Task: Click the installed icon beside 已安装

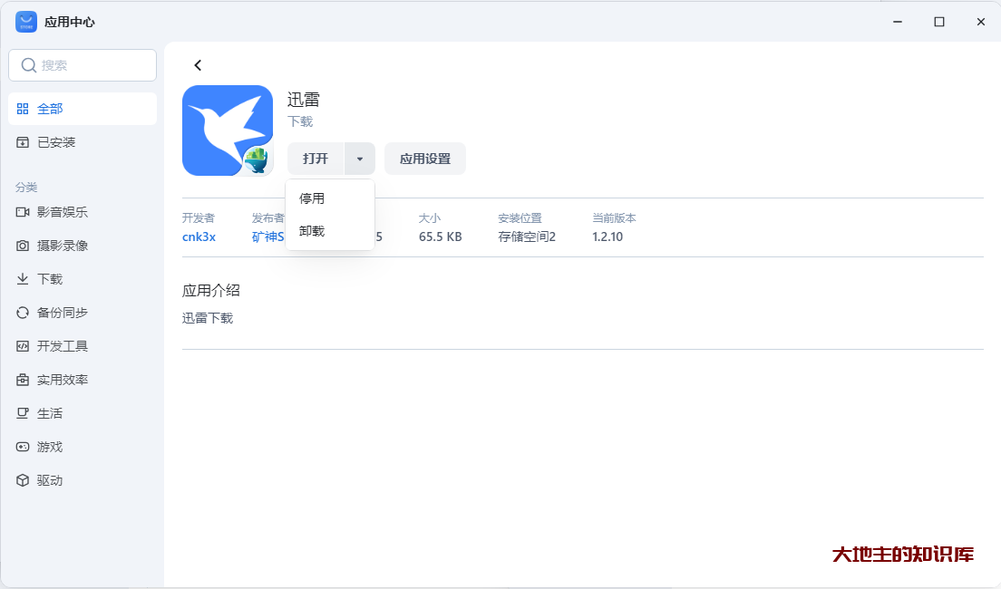Action: [23, 142]
